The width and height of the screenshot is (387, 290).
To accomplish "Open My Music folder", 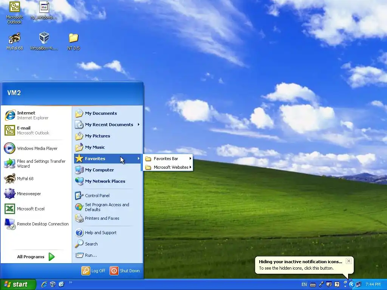I will point(108,147).
